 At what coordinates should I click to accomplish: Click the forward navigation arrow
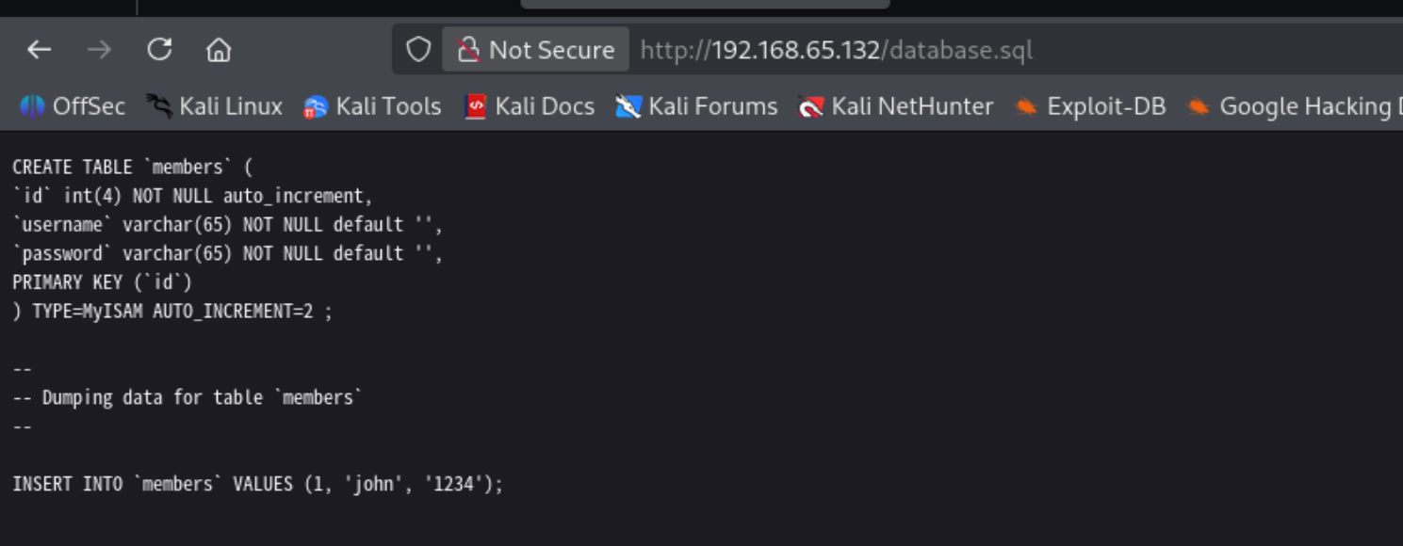pyautogui.click(x=99, y=50)
